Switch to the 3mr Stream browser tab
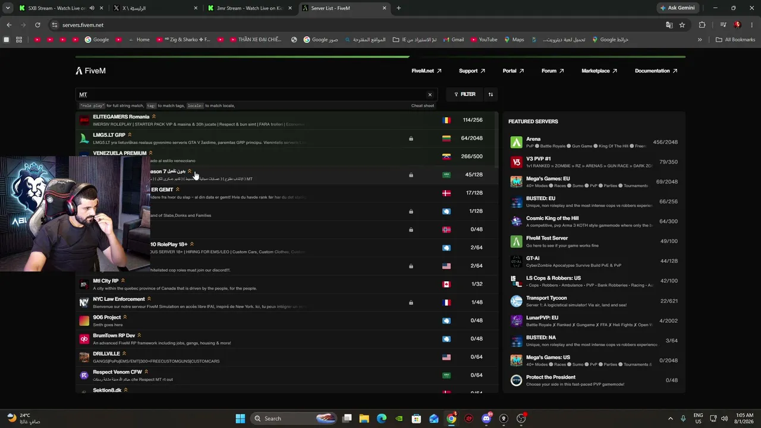The height and width of the screenshot is (428, 761). [x=250, y=8]
